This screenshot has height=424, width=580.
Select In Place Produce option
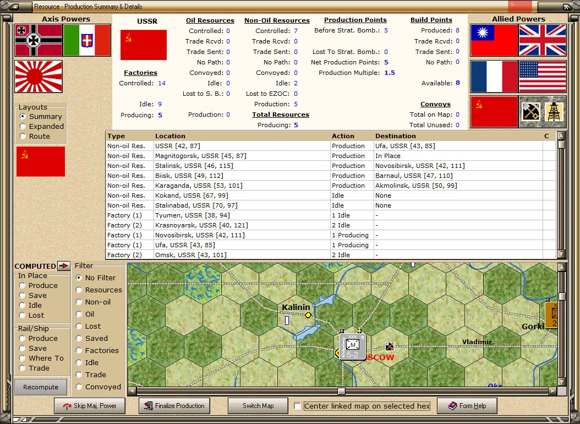click(x=22, y=285)
